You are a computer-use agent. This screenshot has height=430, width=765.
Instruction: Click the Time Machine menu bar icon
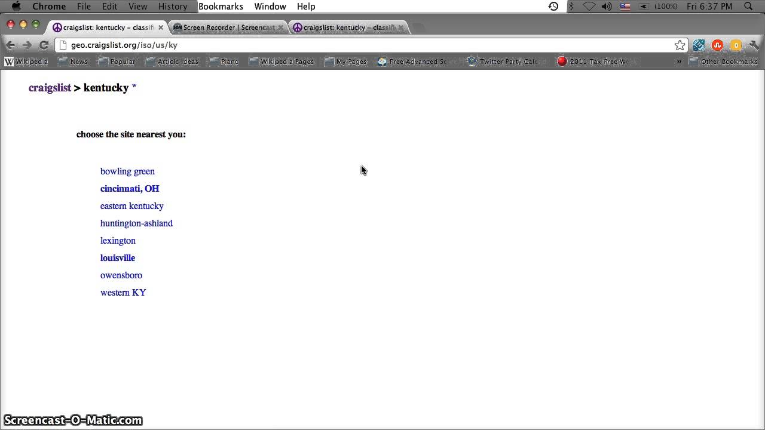(553, 7)
